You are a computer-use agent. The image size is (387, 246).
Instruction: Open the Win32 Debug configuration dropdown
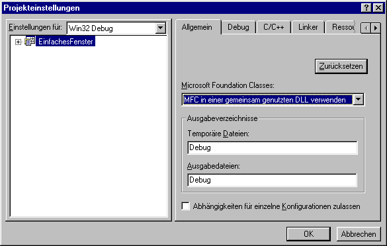(161, 28)
